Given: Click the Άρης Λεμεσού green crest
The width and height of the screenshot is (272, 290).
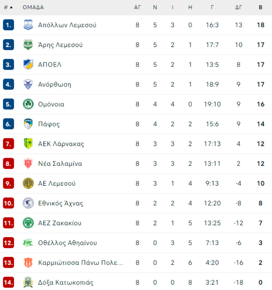Looking at the screenshot, I should click(28, 44).
